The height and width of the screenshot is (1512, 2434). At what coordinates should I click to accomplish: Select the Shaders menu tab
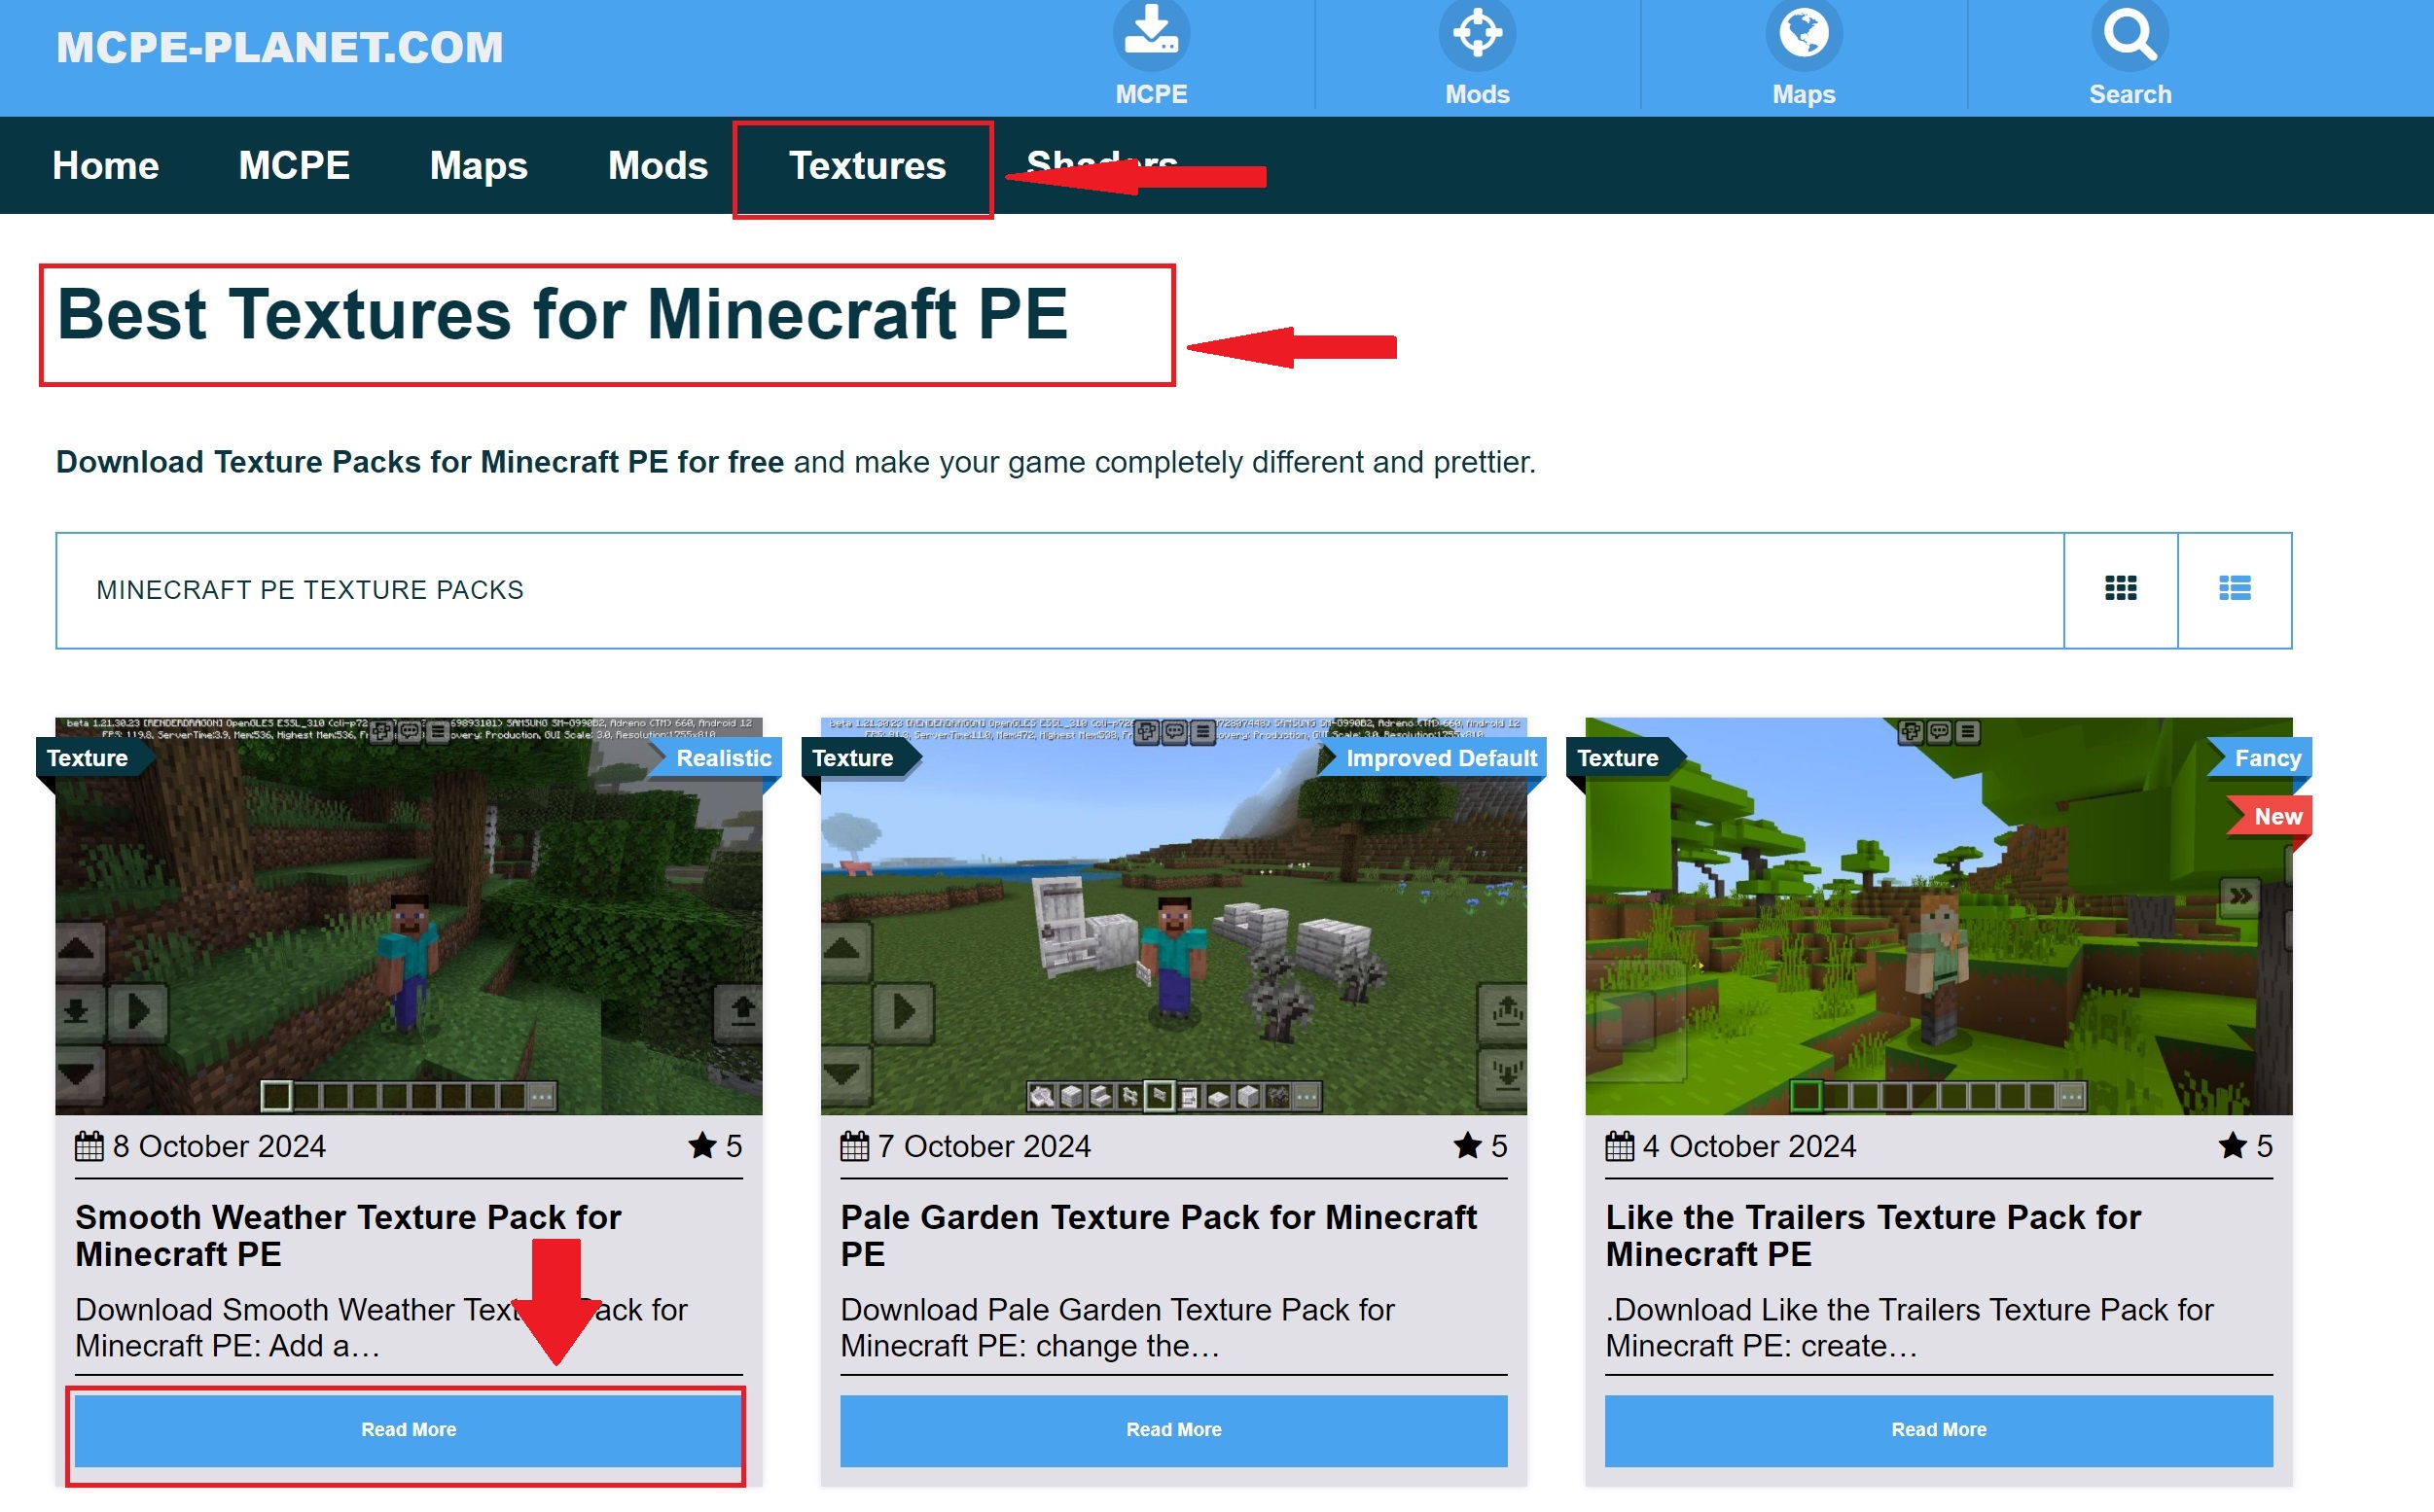(x=1108, y=165)
